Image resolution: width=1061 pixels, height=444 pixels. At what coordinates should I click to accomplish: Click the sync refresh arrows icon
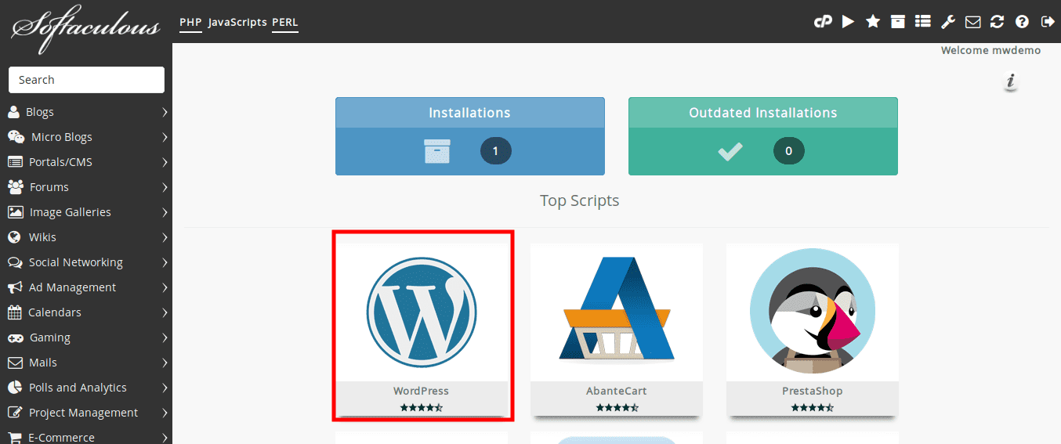[997, 22]
